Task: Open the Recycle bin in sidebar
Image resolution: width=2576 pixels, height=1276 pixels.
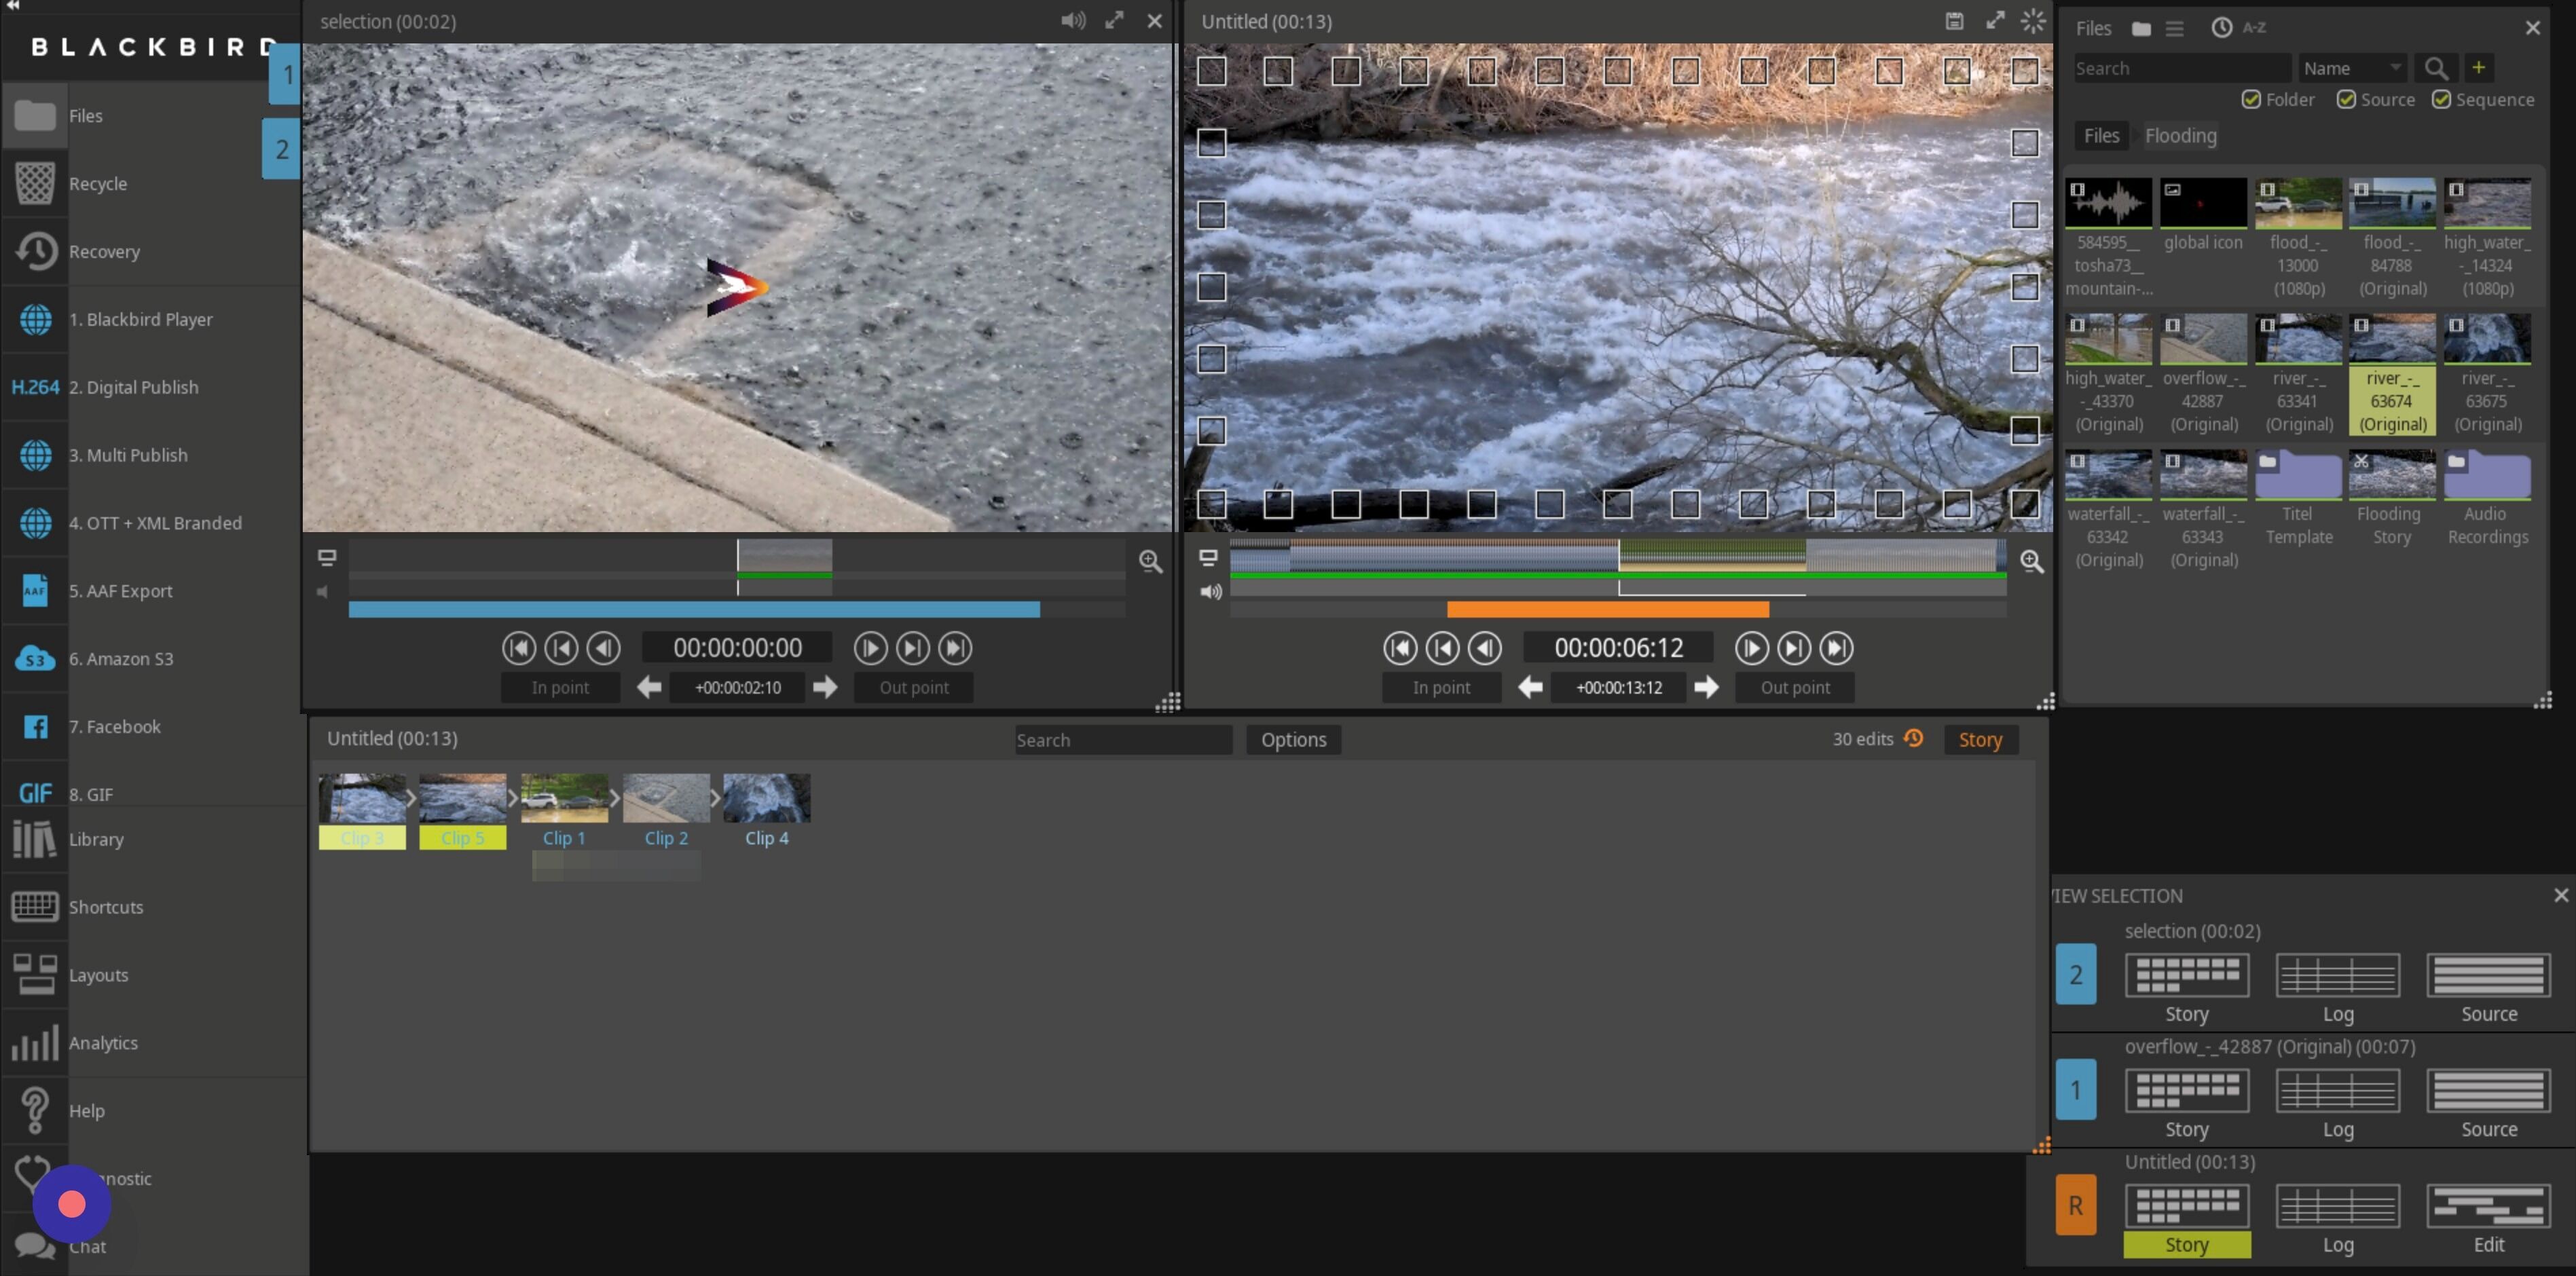Action: coord(97,184)
